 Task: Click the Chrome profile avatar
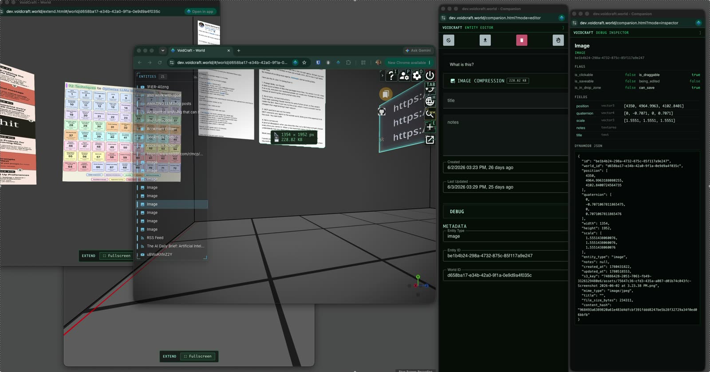[378, 63]
